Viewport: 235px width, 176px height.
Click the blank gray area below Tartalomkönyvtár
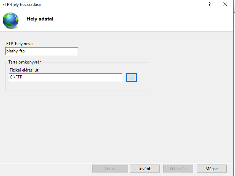click(x=104, y=125)
